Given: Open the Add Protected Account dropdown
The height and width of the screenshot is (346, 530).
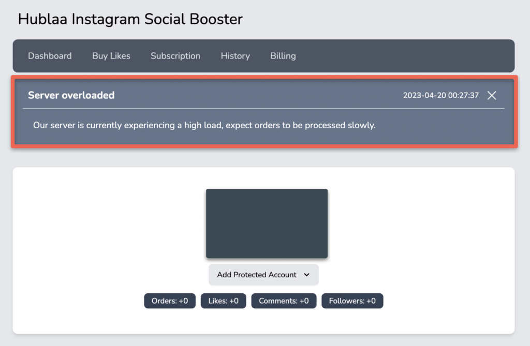Looking at the screenshot, I should [263, 275].
